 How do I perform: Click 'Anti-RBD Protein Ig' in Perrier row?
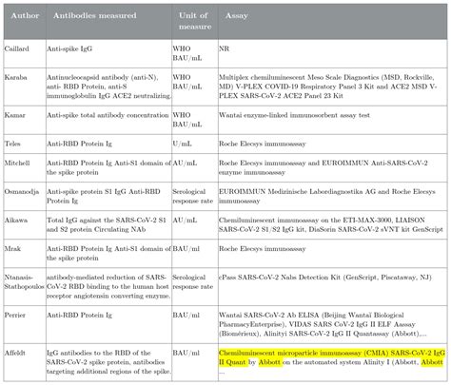[x=108, y=324]
